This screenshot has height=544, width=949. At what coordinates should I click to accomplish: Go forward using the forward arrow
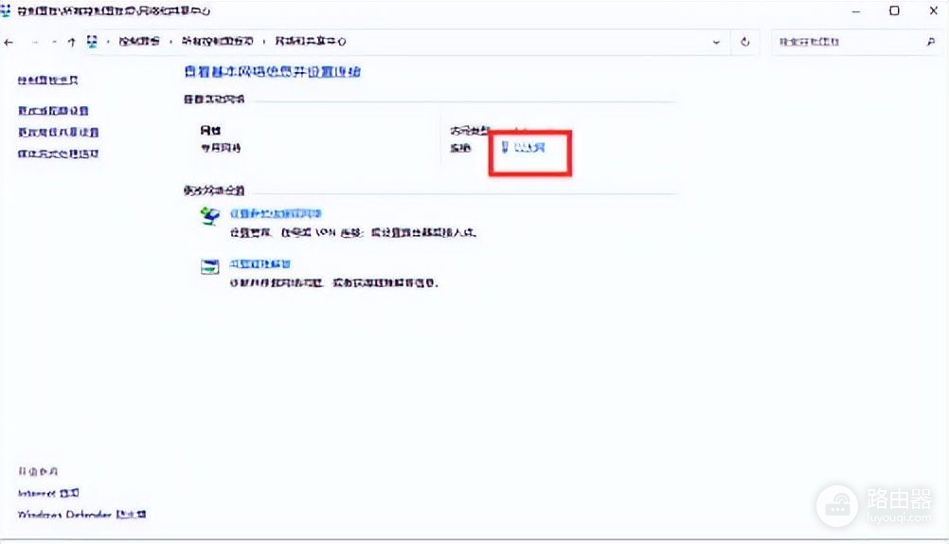click(34, 42)
